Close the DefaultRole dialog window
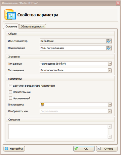Screen dimensions: 121x155 coord(118,3)
